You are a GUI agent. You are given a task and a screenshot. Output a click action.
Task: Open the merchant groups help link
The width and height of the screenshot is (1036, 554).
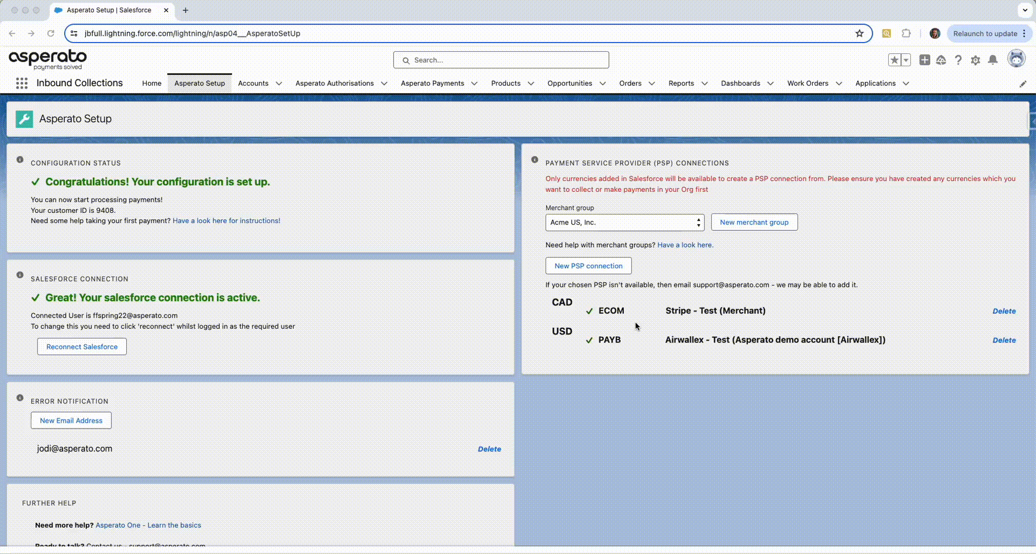pyautogui.click(x=685, y=245)
